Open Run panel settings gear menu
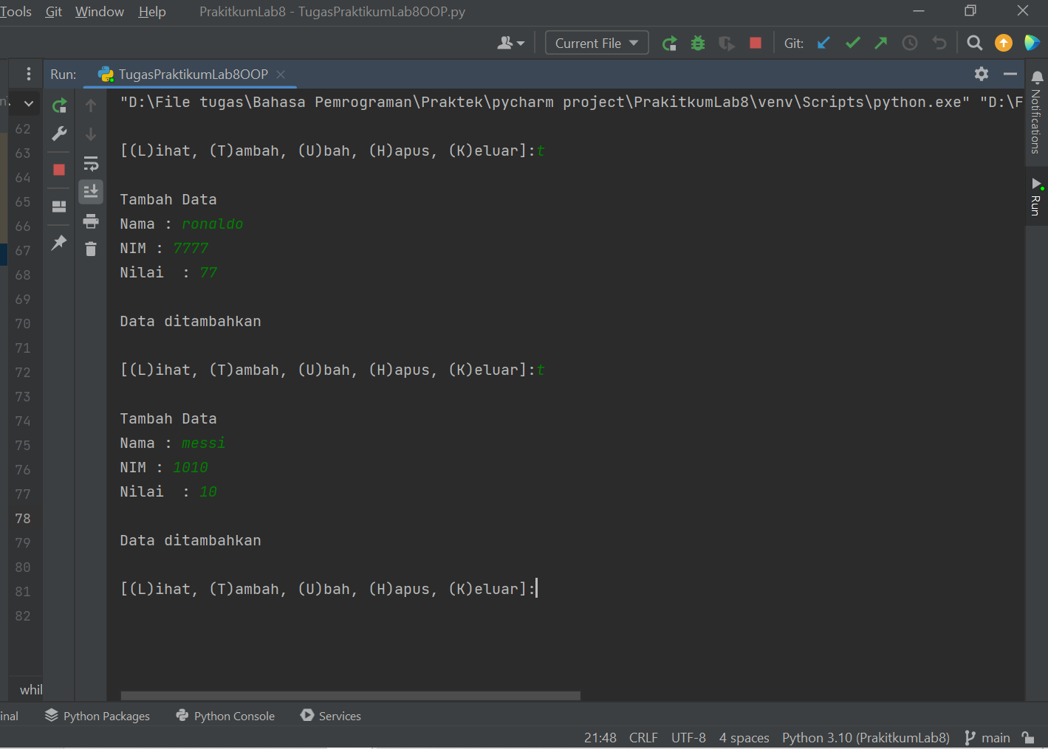Screen dimensions: 1048x749 (981, 74)
